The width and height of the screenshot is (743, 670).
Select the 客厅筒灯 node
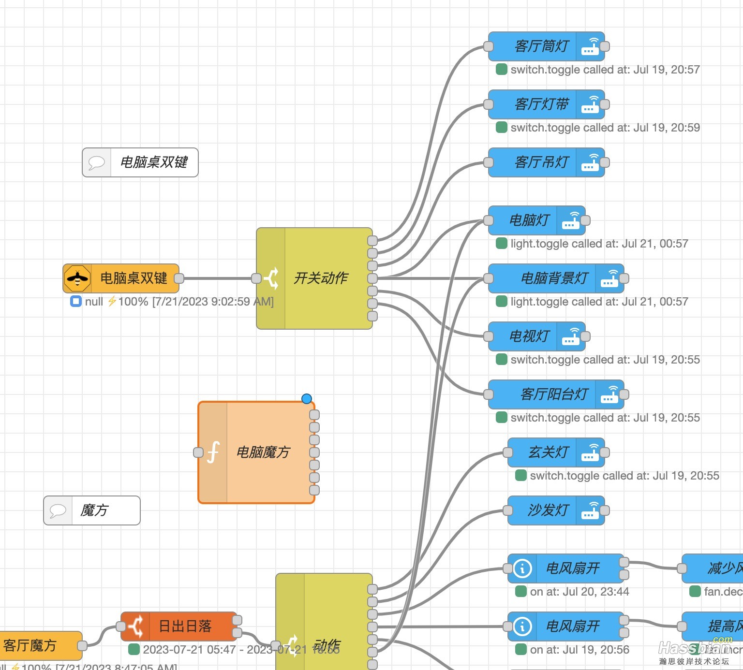click(547, 46)
